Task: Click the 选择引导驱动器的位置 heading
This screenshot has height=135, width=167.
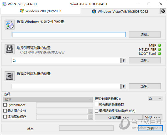Action: (34, 48)
